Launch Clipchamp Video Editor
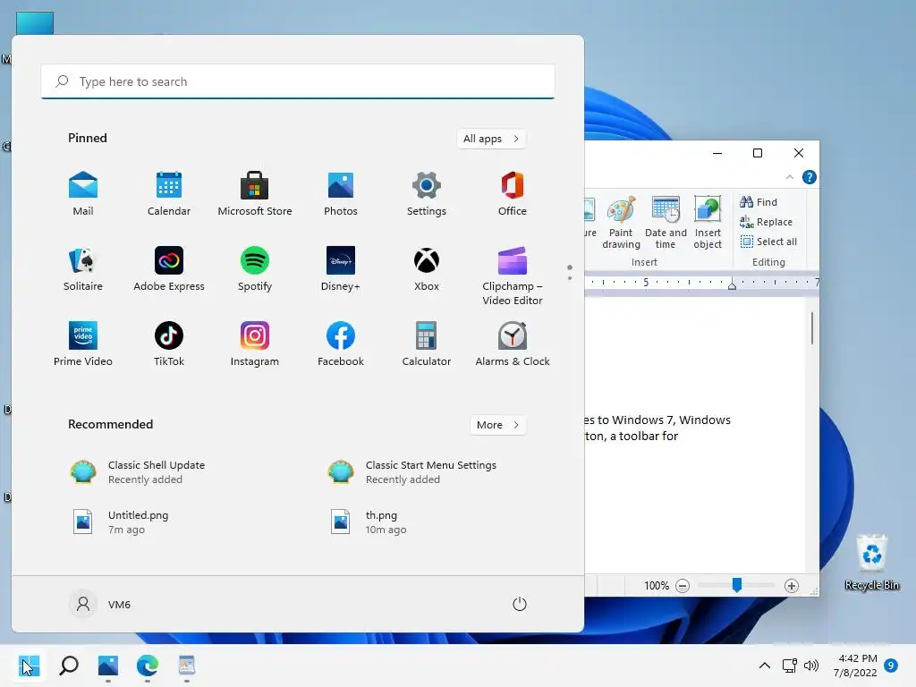The width and height of the screenshot is (916, 687). tap(513, 276)
